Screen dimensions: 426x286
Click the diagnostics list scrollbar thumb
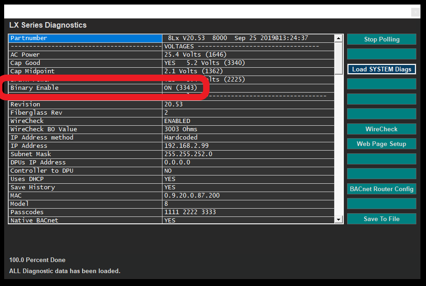click(x=338, y=58)
